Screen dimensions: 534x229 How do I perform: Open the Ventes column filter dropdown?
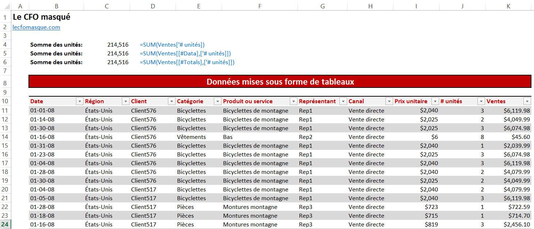point(527,101)
